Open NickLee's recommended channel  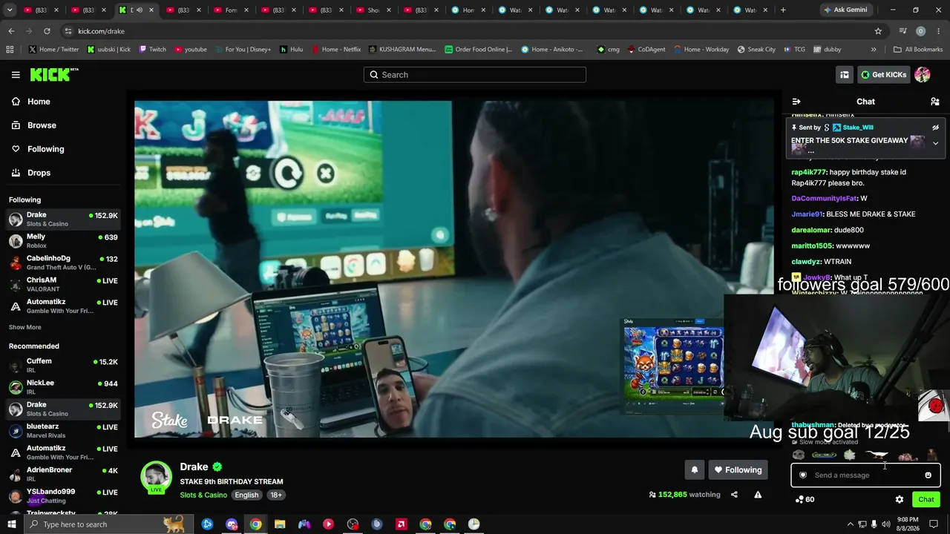(63, 387)
